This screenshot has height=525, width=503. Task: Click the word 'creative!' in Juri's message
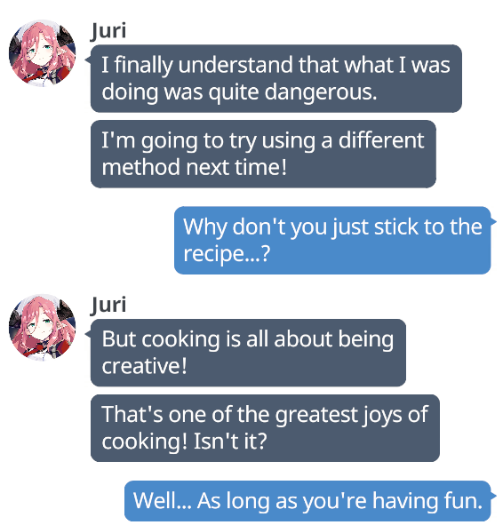coord(144,366)
